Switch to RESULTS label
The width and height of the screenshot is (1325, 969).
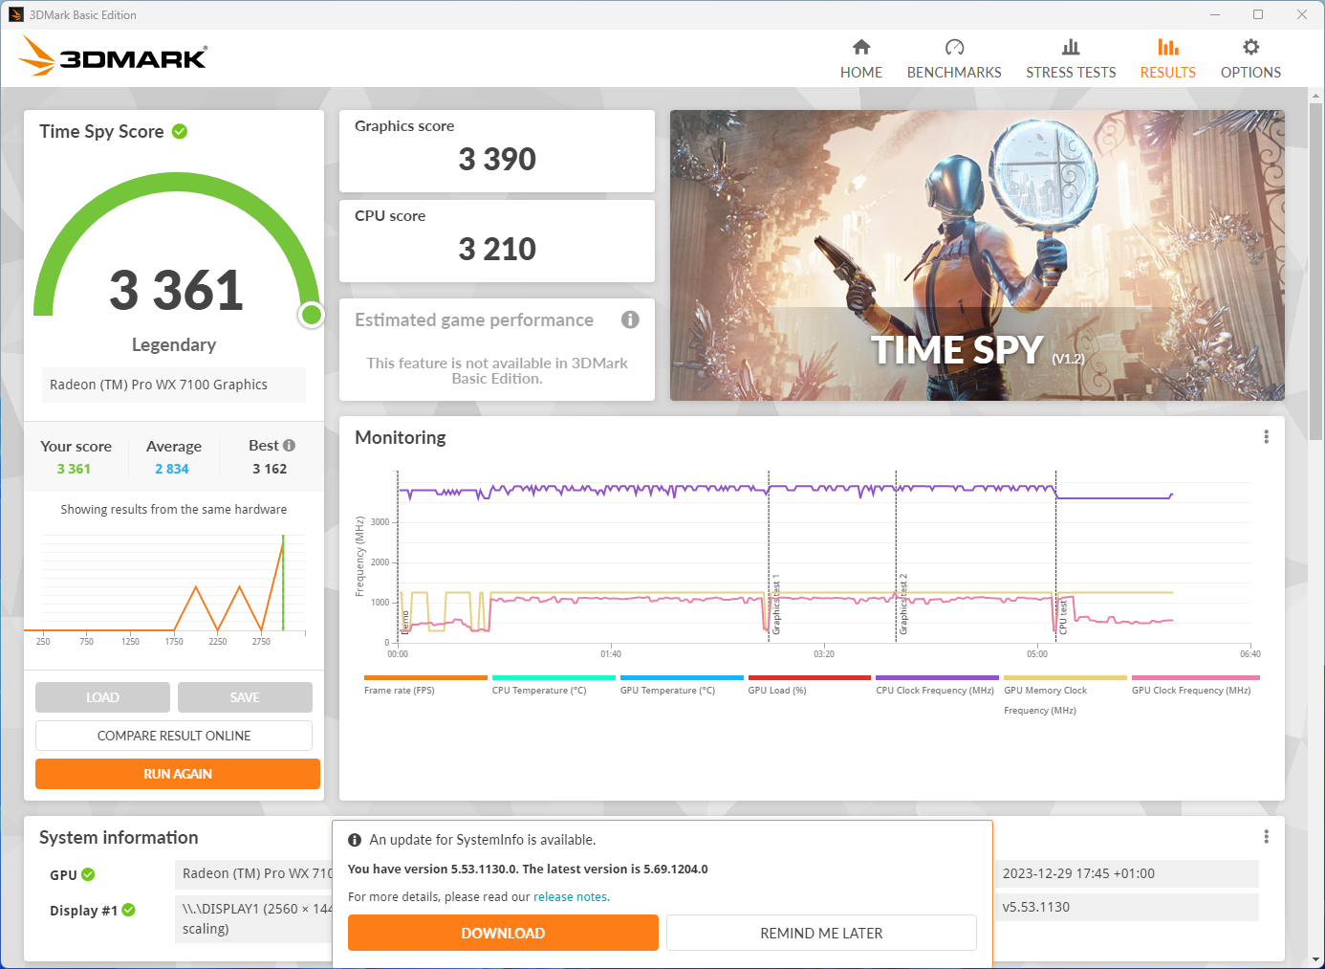pyautogui.click(x=1167, y=73)
